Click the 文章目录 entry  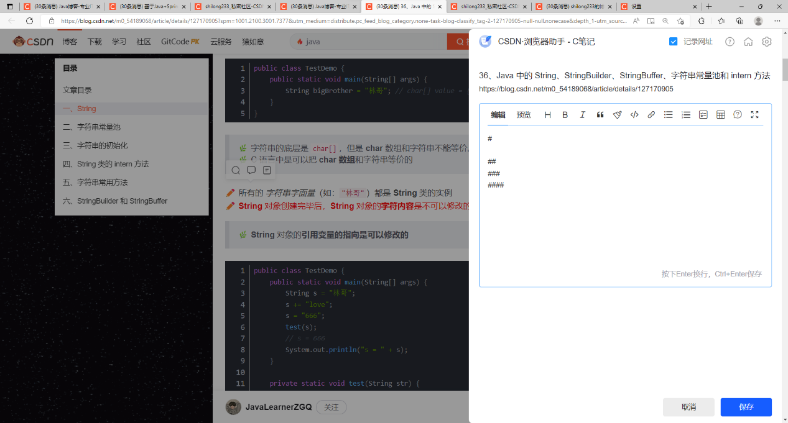pyautogui.click(x=77, y=90)
